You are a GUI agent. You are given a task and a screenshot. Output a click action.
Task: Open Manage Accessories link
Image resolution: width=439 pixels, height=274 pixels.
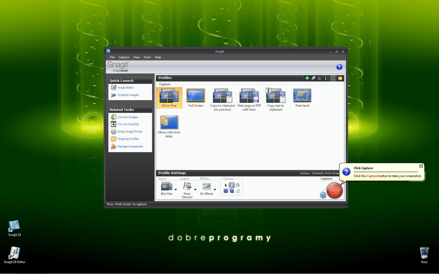(x=130, y=146)
